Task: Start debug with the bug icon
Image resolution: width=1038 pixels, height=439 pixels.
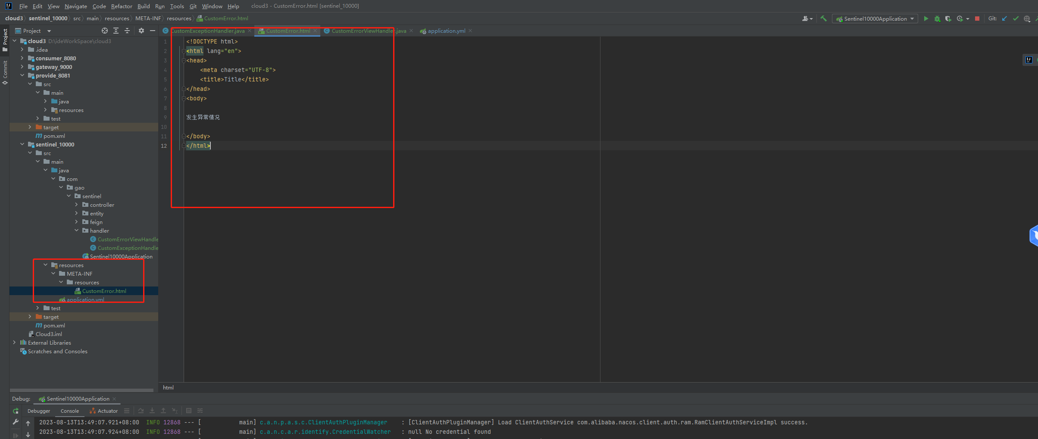Action: (937, 19)
